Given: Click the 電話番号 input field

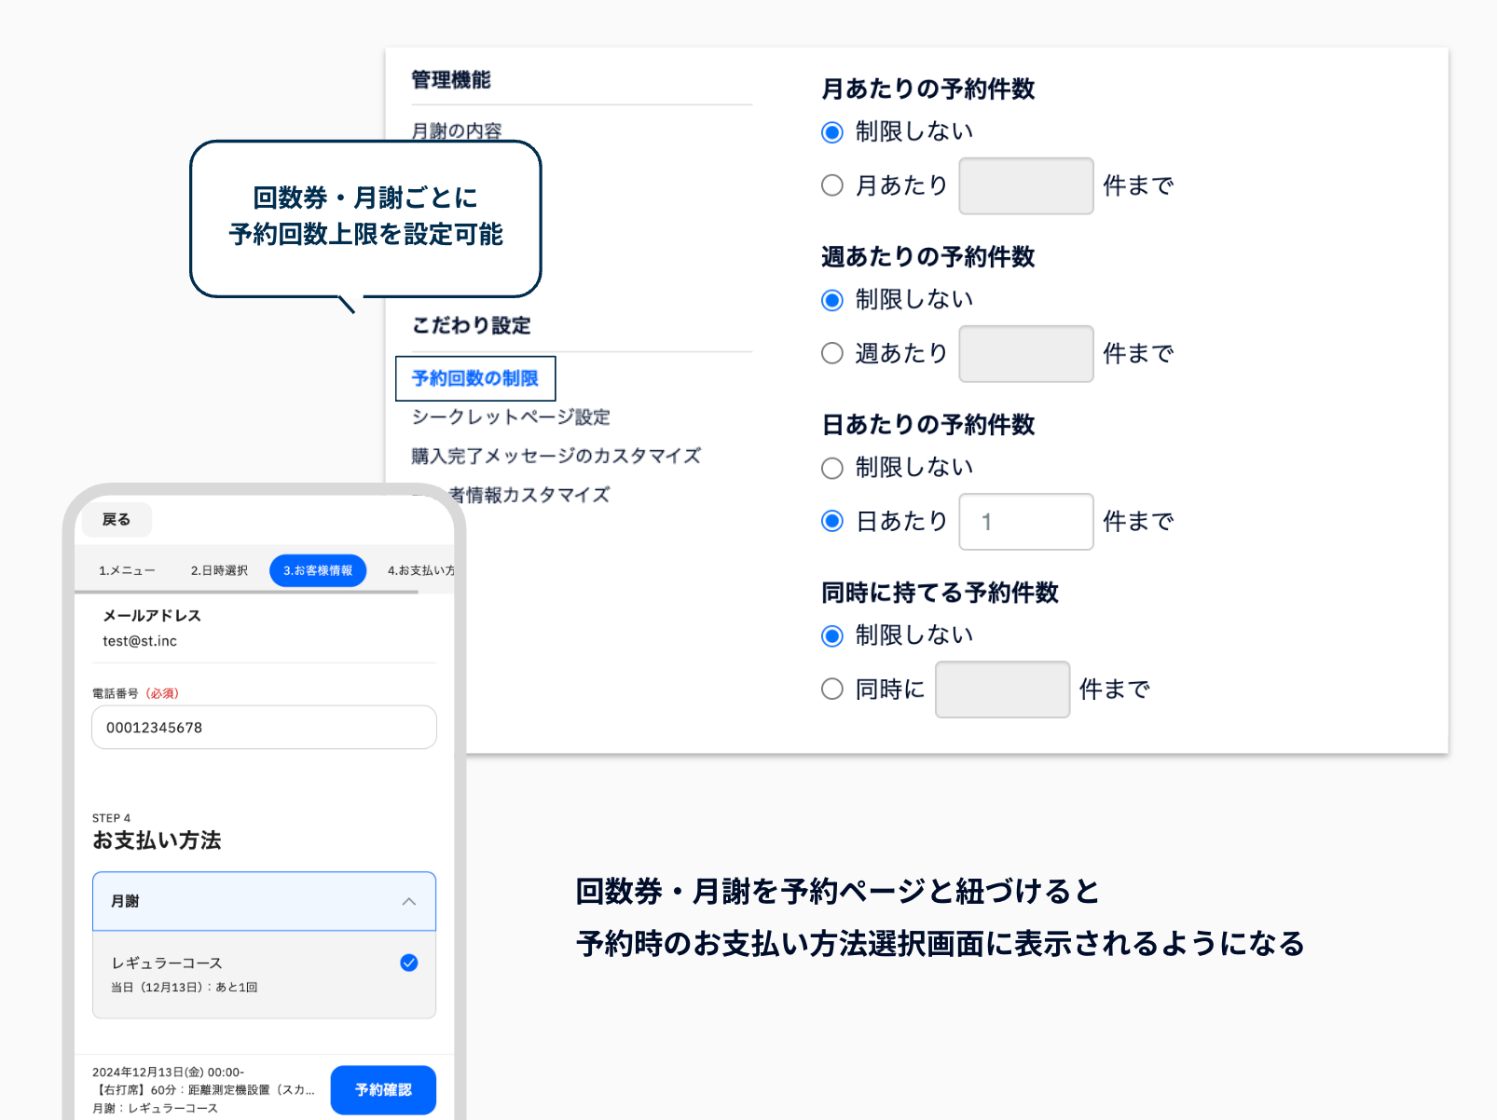Looking at the screenshot, I should (264, 727).
